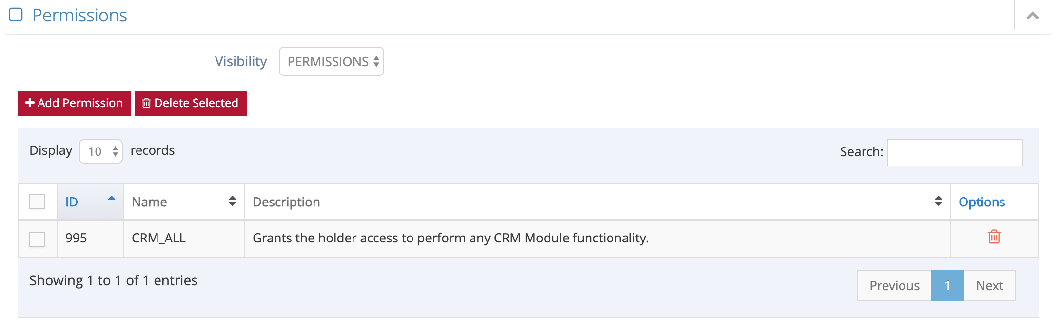Click the CRM_ALL permission name cell
Image resolution: width=1060 pixels, height=333 pixels.
coord(158,238)
